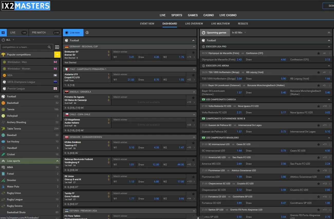
Task: Click the Handball icon in sidebar
Action: point(3,148)
